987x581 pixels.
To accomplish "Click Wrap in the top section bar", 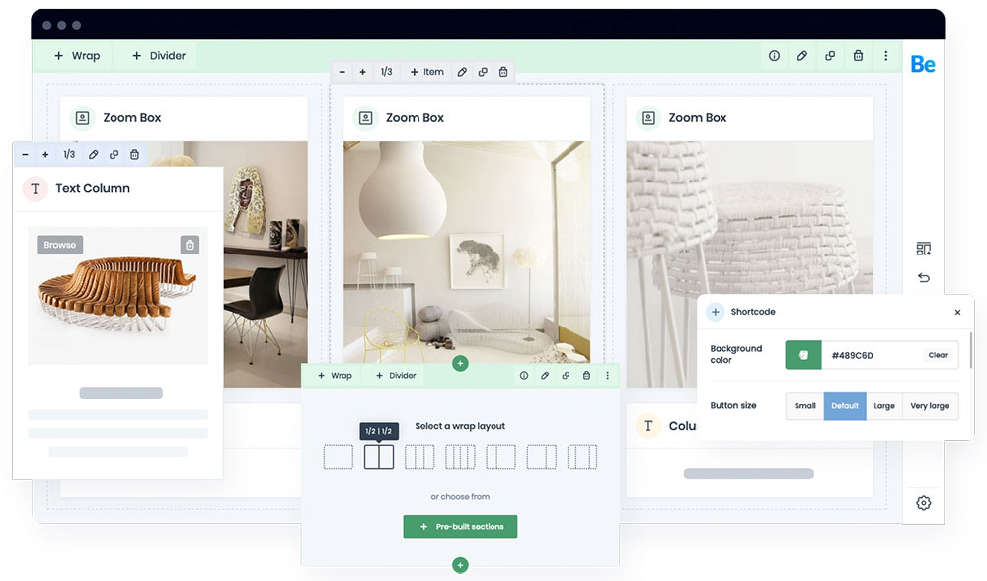I will click(x=77, y=56).
